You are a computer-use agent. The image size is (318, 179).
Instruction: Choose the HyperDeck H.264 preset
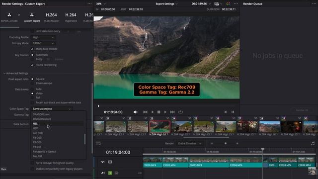pyautogui.click(x=71, y=17)
